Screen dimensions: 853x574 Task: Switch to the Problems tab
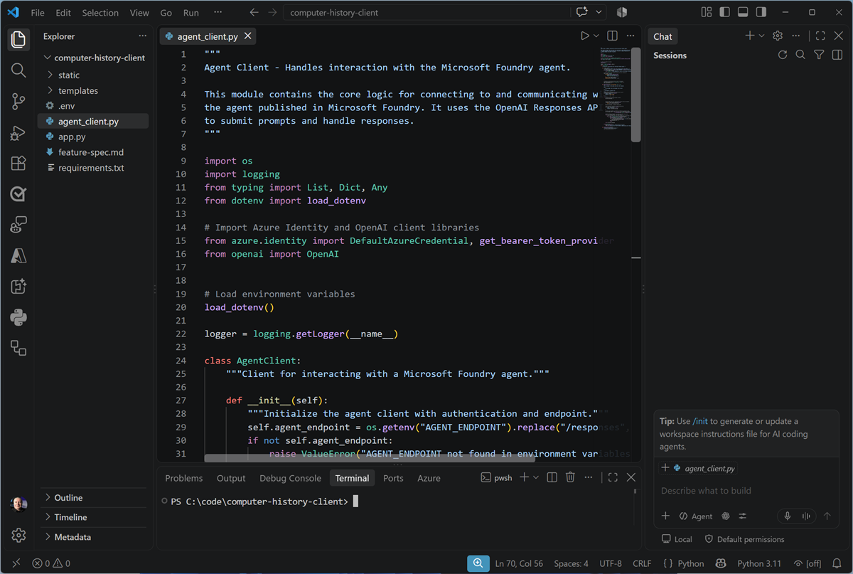click(184, 478)
